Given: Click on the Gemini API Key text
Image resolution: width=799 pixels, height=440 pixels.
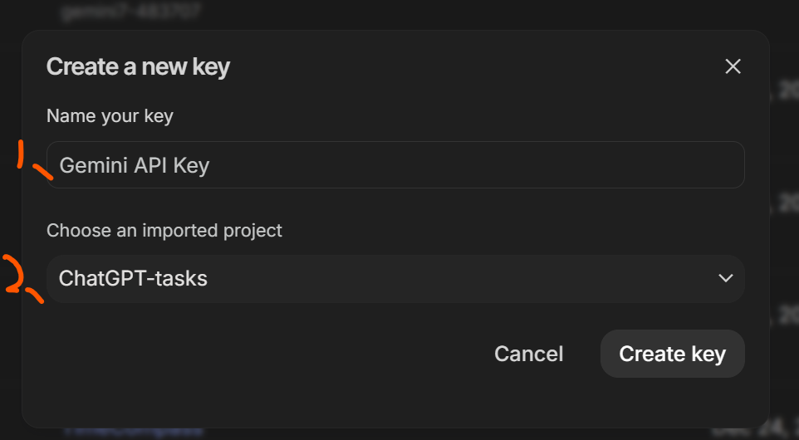Looking at the screenshot, I should (x=135, y=165).
